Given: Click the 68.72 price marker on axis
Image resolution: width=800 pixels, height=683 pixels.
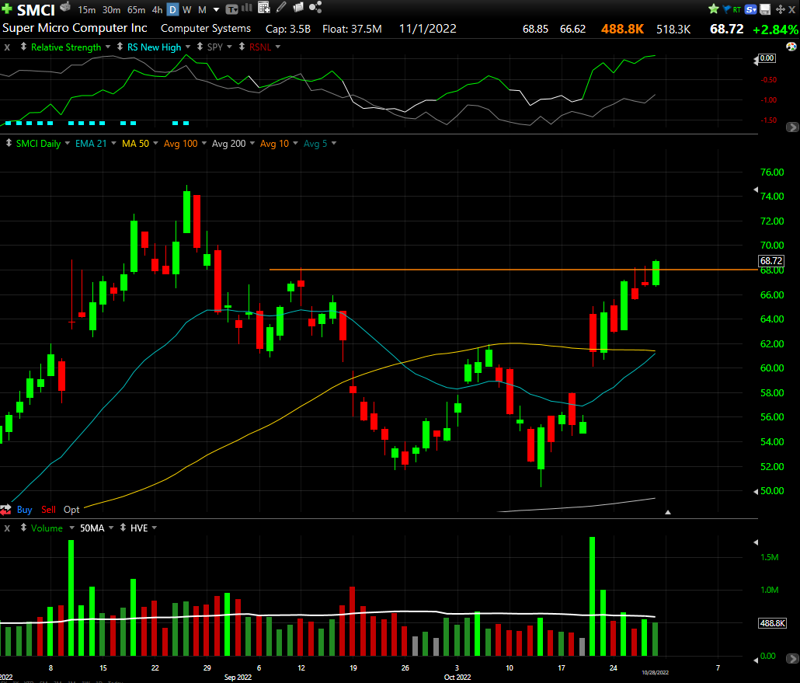Looking at the screenshot, I should tap(771, 261).
